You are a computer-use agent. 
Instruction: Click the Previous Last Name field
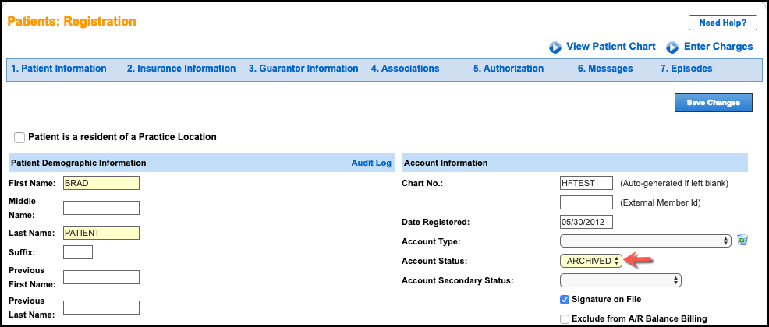tap(101, 308)
